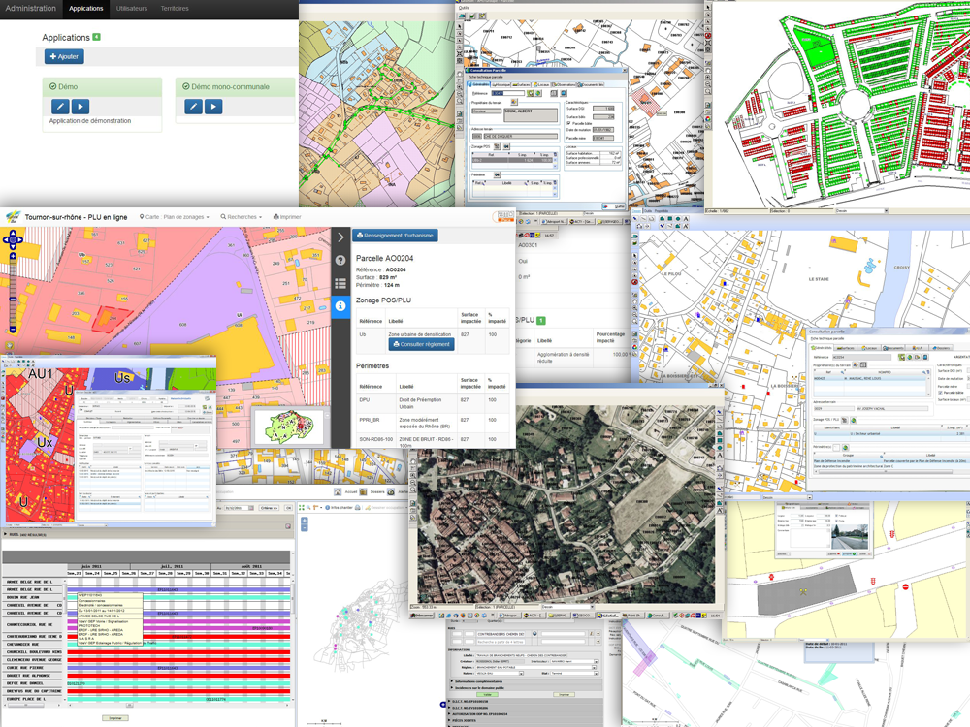Expand Informations complémentaires section
Image resolution: width=970 pixels, height=727 pixels.
coord(526,681)
